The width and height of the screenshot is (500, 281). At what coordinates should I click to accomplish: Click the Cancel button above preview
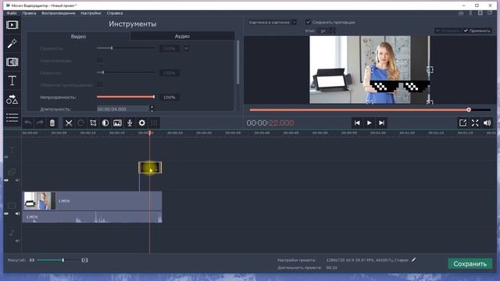click(448, 30)
